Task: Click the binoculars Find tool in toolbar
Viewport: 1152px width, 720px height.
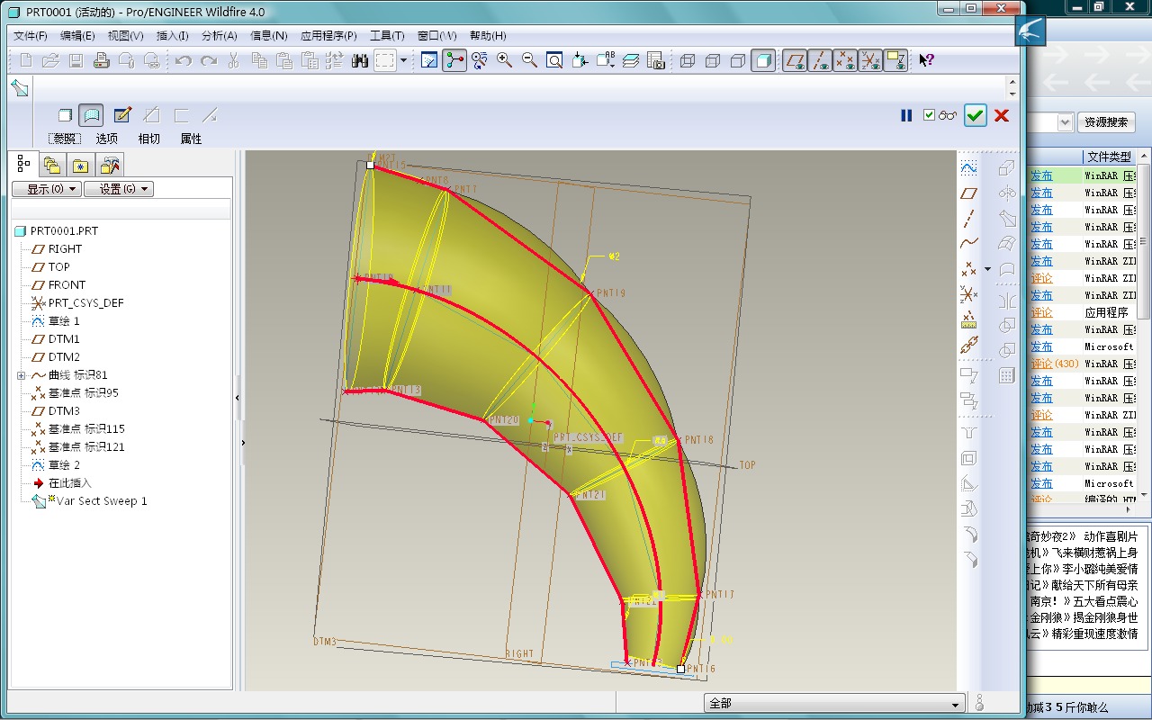Action: tap(360, 61)
